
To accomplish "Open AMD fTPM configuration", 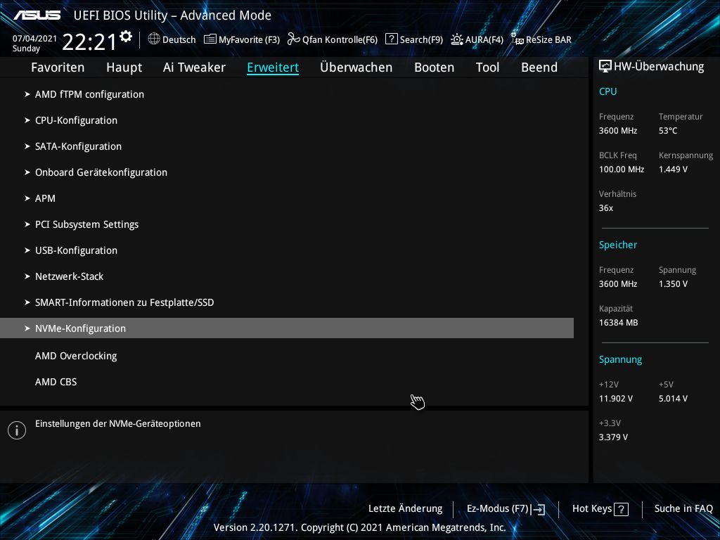I will pos(89,94).
